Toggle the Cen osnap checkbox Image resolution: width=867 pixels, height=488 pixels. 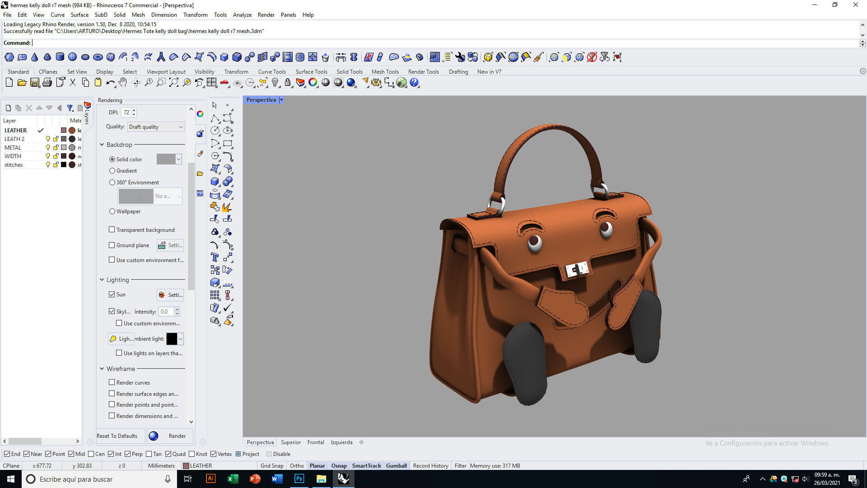(x=91, y=454)
